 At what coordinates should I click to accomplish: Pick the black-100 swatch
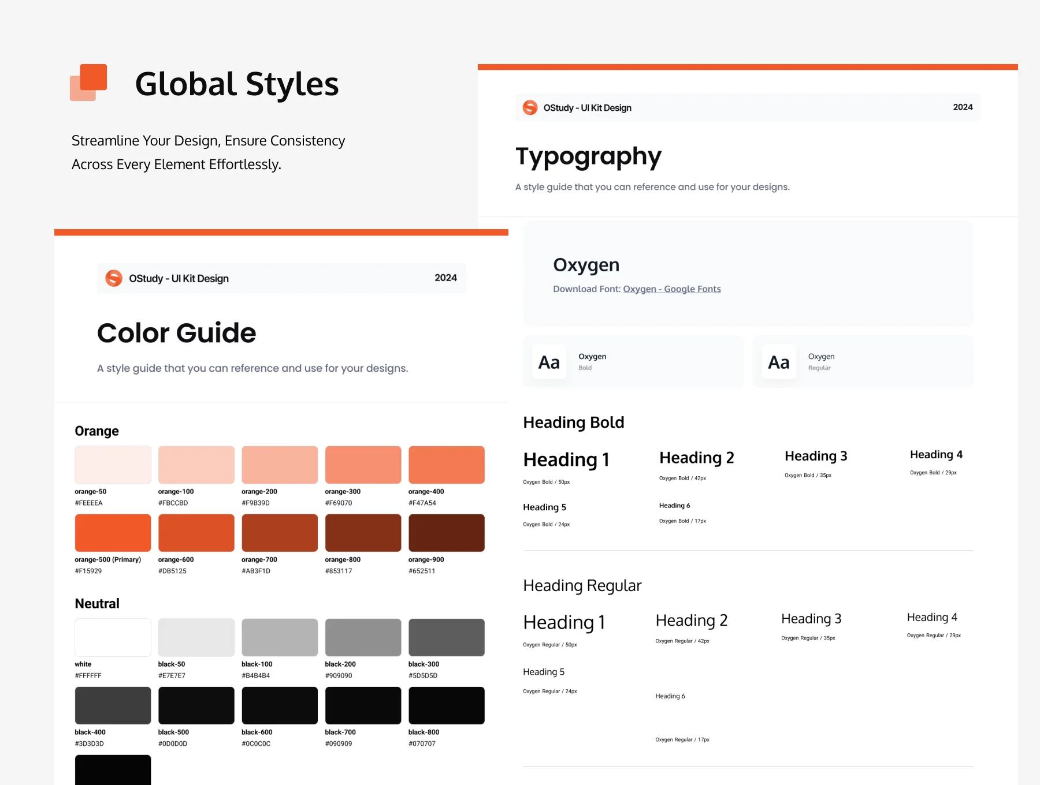pos(280,637)
